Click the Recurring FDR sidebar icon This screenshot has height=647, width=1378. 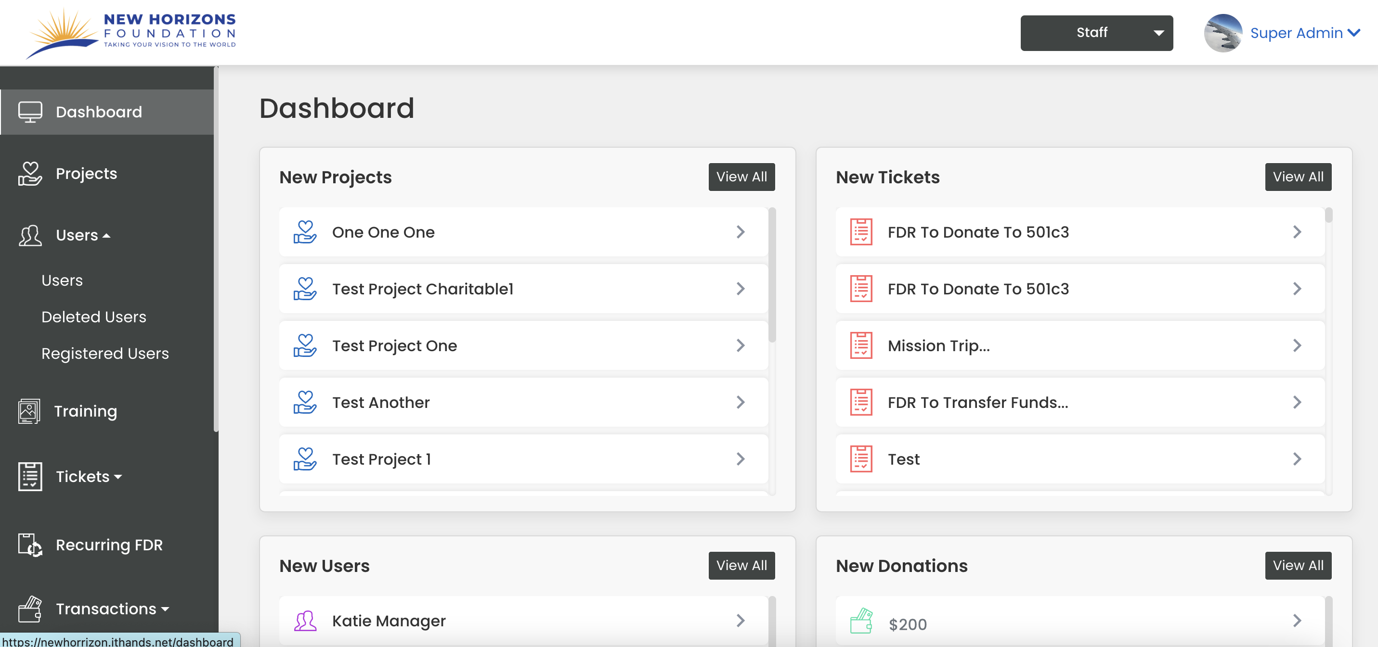point(30,545)
